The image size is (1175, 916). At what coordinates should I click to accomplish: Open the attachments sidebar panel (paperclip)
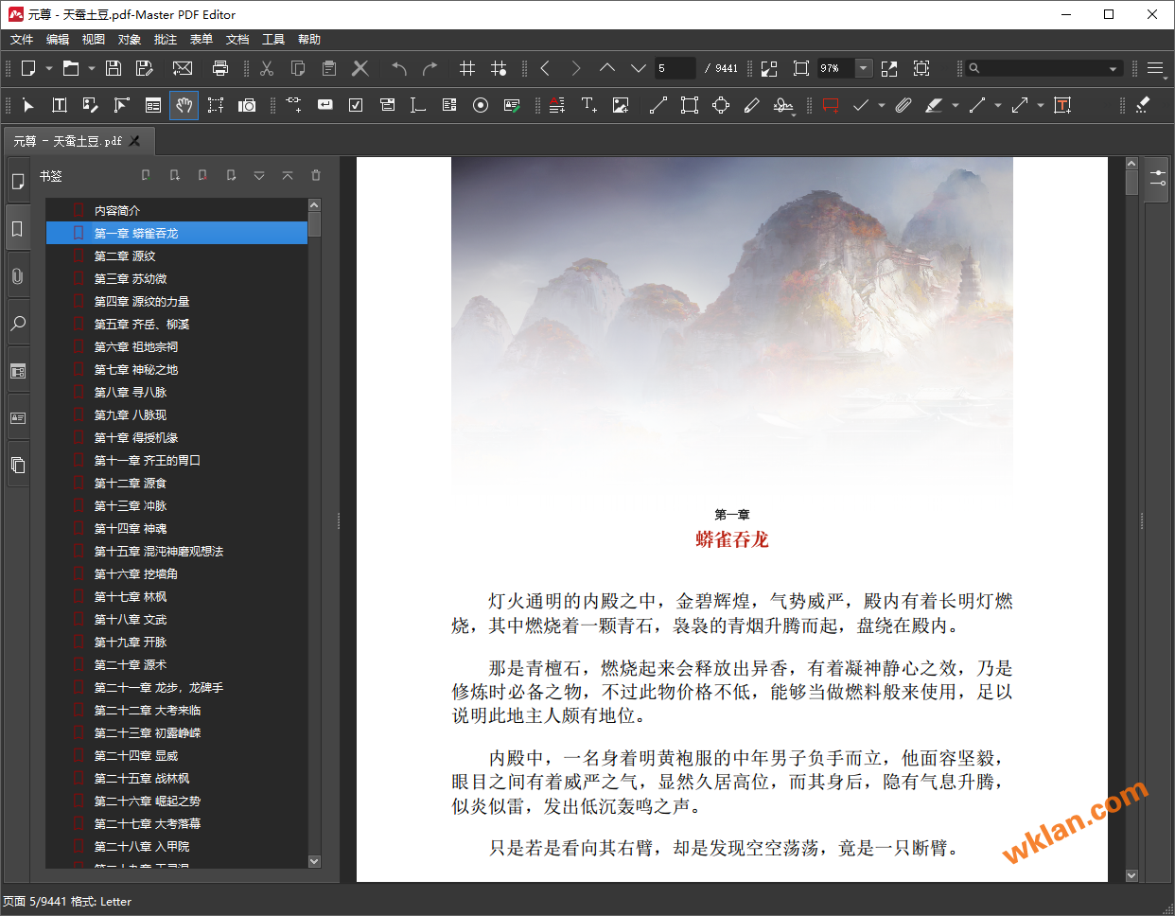coord(17,276)
